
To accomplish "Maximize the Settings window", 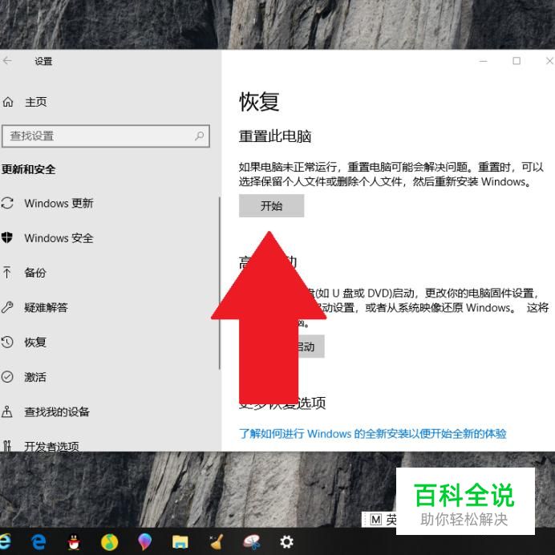I will 517,61.
